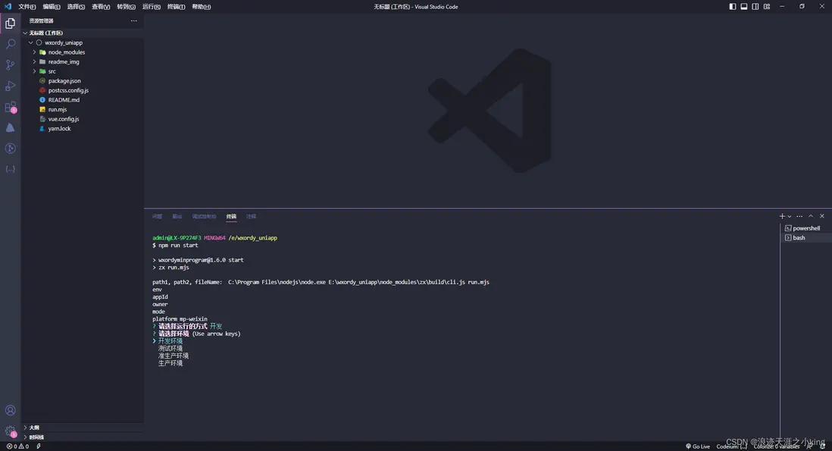The image size is (832, 451).
Task: Open the errors and warnings status indicator
Action: click(17, 446)
